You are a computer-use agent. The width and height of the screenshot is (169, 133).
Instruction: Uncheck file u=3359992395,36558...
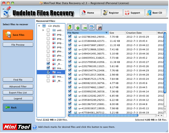click(x=70, y=91)
